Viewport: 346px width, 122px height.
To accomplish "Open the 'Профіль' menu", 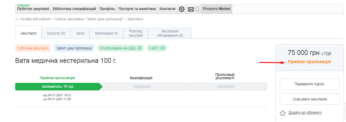I will (107, 9).
